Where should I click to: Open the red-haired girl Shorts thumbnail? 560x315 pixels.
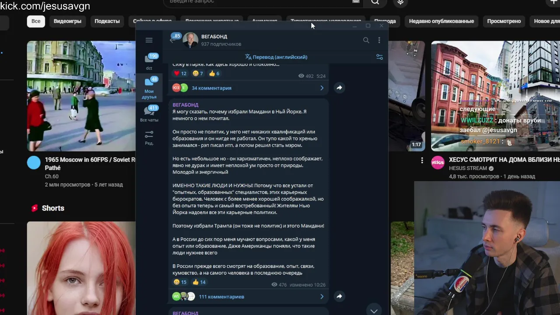(81, 268)
